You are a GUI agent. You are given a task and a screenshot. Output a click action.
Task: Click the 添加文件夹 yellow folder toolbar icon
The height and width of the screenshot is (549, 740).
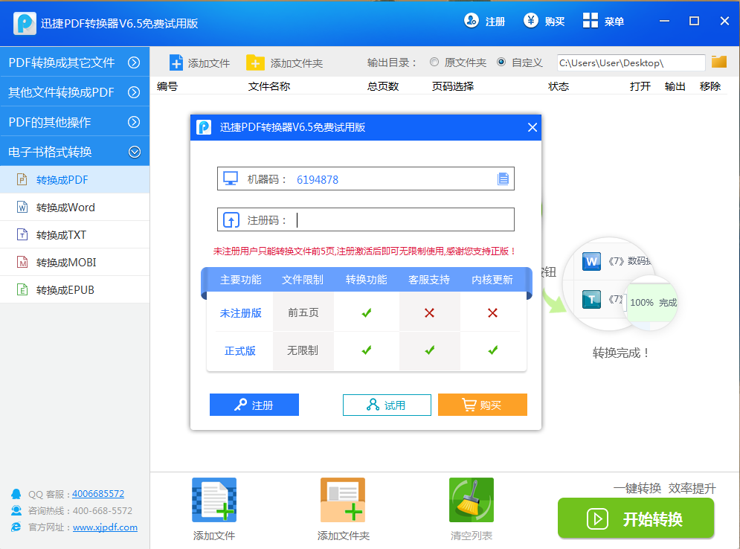coord(255,62)
